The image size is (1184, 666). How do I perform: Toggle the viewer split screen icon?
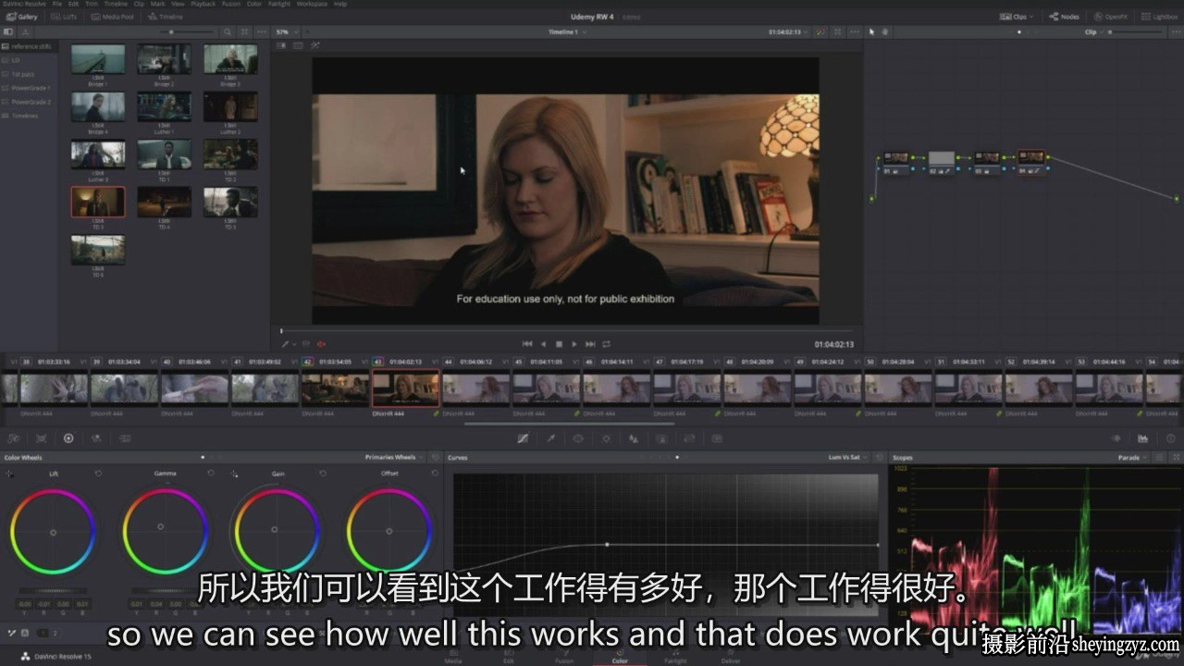299,45
